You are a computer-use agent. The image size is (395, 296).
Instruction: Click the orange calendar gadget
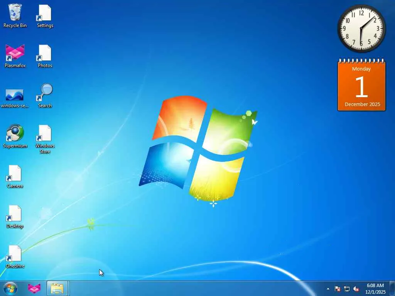[x=361, y=84]
